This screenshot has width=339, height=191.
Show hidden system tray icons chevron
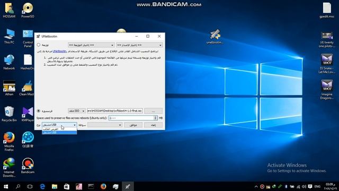[x=256, y=186]
